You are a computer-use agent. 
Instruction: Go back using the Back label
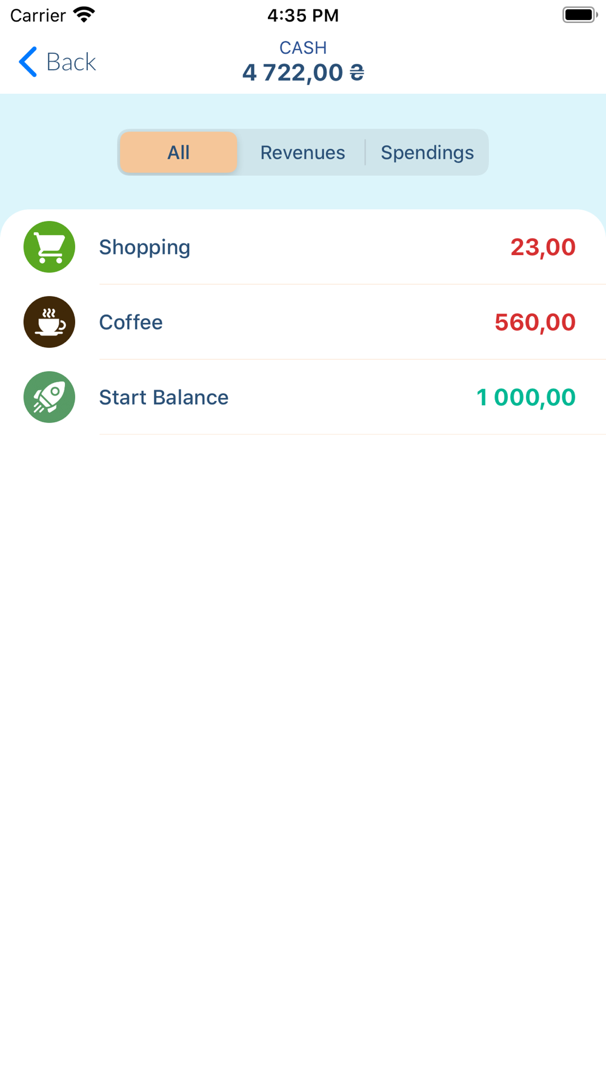click(x=71, y=62)
